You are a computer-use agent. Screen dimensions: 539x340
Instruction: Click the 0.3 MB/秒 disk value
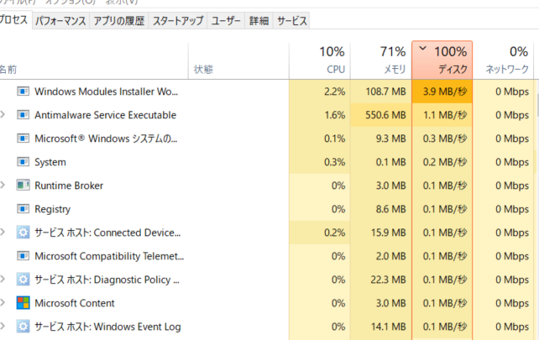[445, 139]
